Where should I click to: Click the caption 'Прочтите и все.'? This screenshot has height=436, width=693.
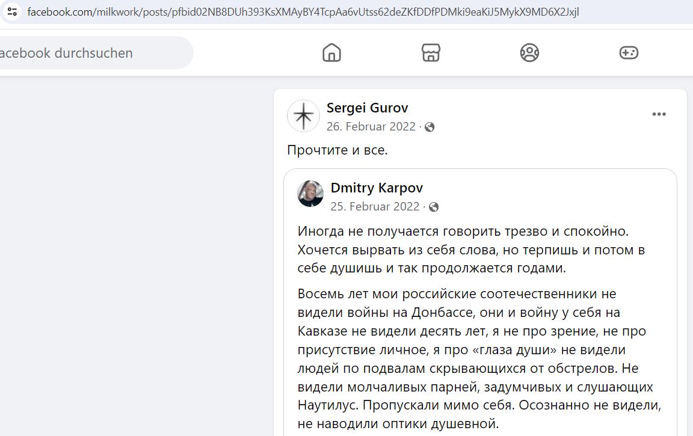tap(337, 150)
